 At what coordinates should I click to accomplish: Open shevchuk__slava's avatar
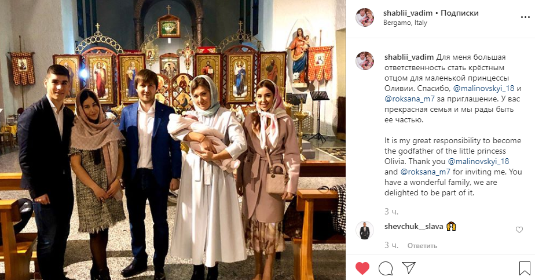[365, 231]
